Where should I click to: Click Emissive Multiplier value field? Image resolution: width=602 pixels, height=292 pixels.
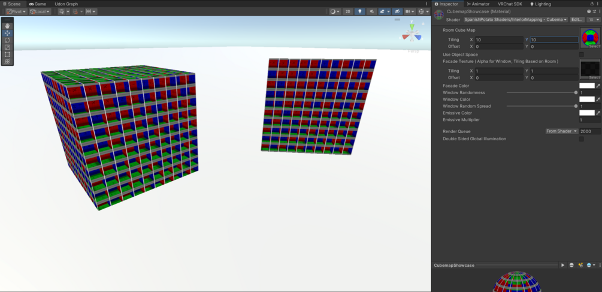tap(589, 120)
